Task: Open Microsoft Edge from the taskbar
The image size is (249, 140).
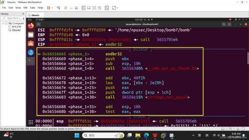Action: tap(146, 135)
